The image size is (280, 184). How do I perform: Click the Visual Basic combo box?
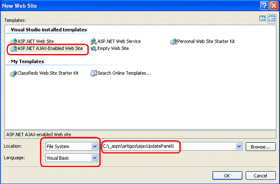pyautogui.click(x=72, y=158)
